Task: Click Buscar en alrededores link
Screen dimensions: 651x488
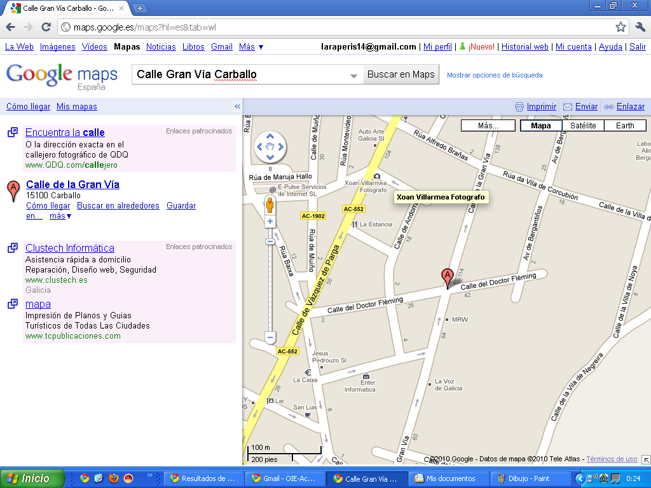Action: coord(118,205)
